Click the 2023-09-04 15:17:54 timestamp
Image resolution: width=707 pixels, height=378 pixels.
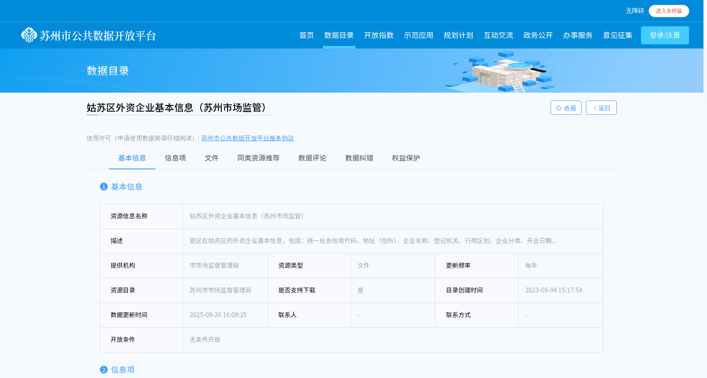(x=554, y=290)
